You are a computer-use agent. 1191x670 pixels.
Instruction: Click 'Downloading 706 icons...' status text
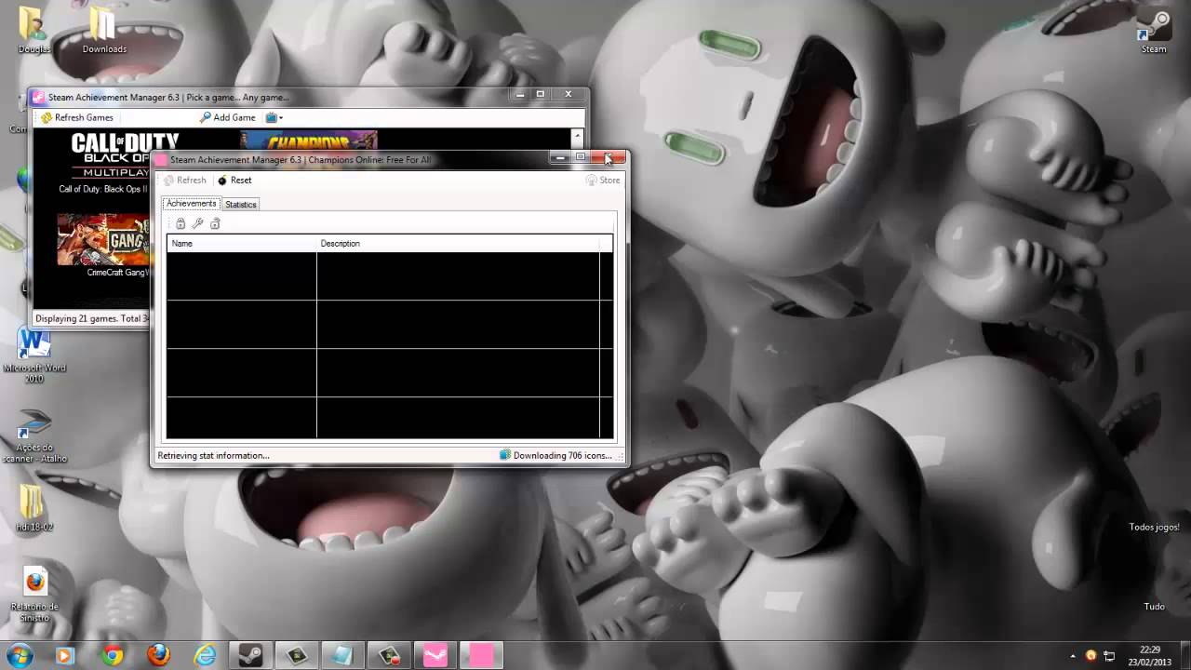(562, 456)
